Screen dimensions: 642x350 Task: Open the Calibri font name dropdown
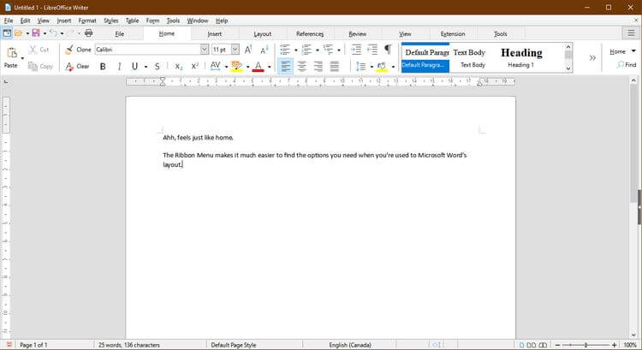(x=205, y=50)
